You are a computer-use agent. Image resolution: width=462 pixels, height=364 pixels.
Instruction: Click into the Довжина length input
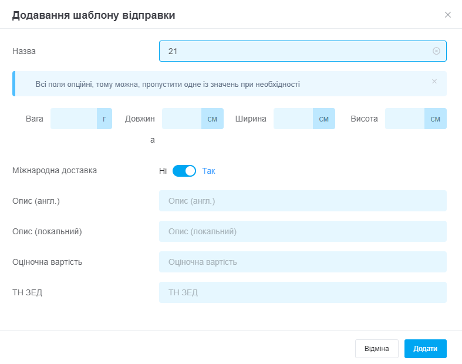(182, 119)
